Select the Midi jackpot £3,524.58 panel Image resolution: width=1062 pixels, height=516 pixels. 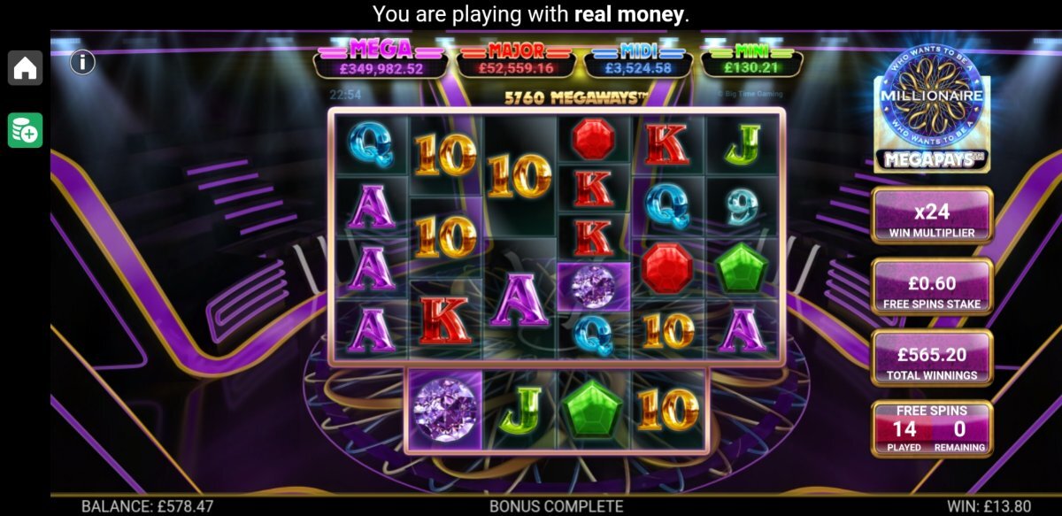[x=638, y=60]
